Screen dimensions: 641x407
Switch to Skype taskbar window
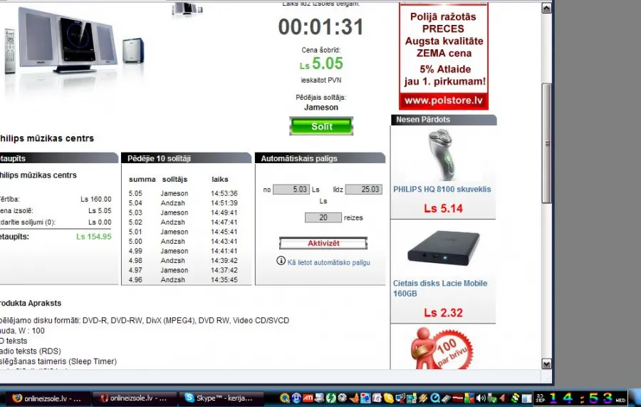click(220, 398)
